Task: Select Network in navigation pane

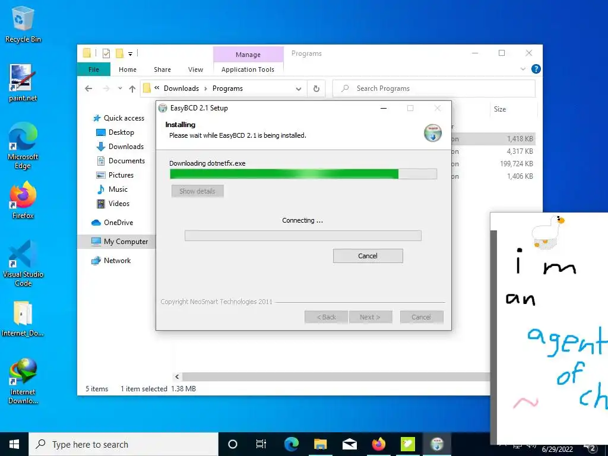Action: point(111,261)
